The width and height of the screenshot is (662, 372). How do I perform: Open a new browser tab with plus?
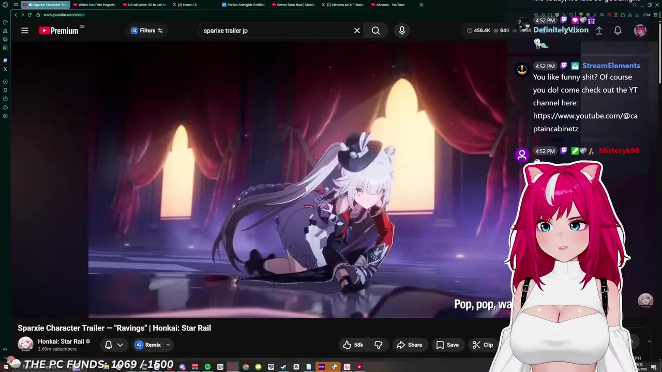point(421,5)
